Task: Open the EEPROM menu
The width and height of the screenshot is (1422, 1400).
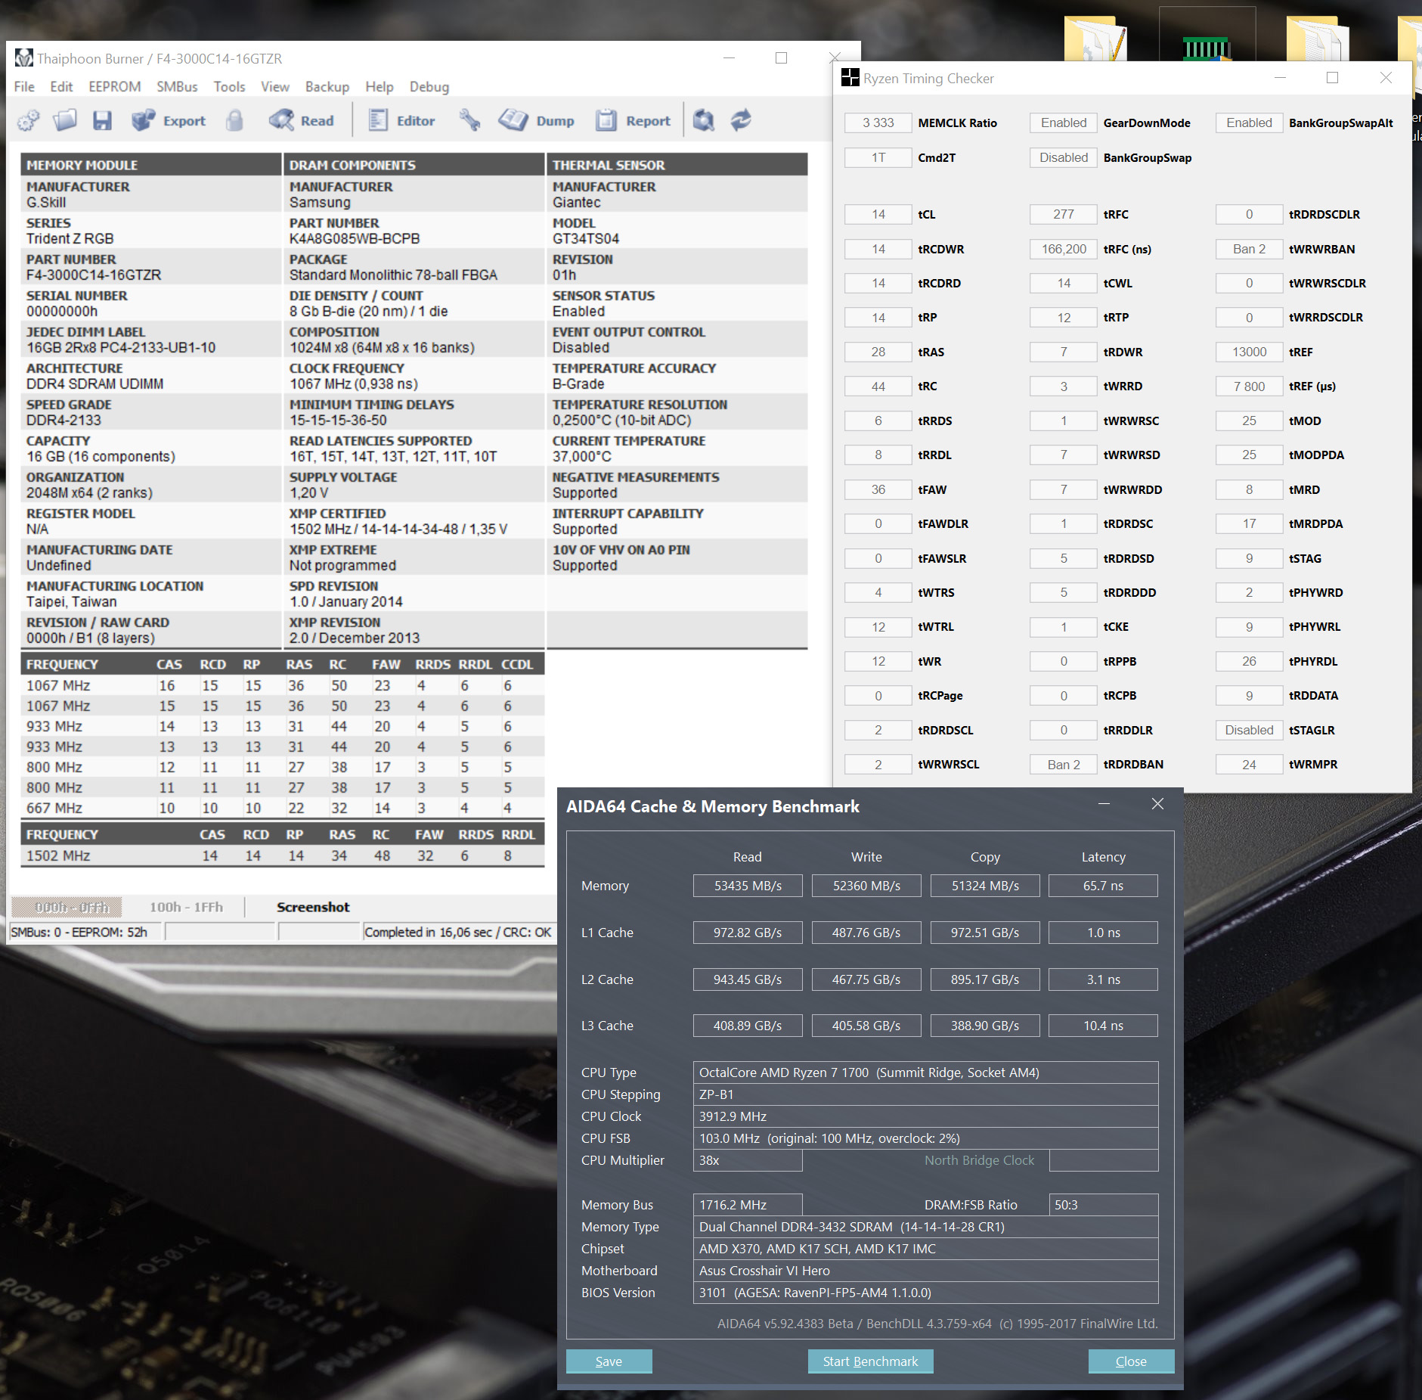Action: (x=115, y=87)
